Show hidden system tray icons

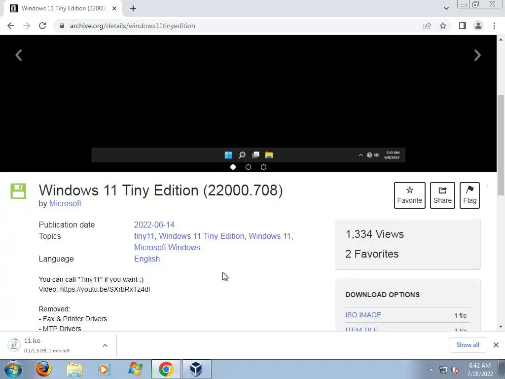431,370
